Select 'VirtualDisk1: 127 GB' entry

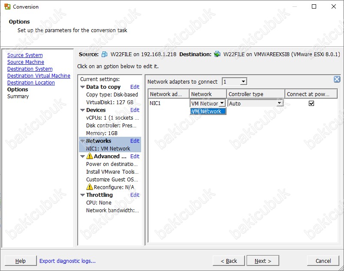[x=110, y=102]
